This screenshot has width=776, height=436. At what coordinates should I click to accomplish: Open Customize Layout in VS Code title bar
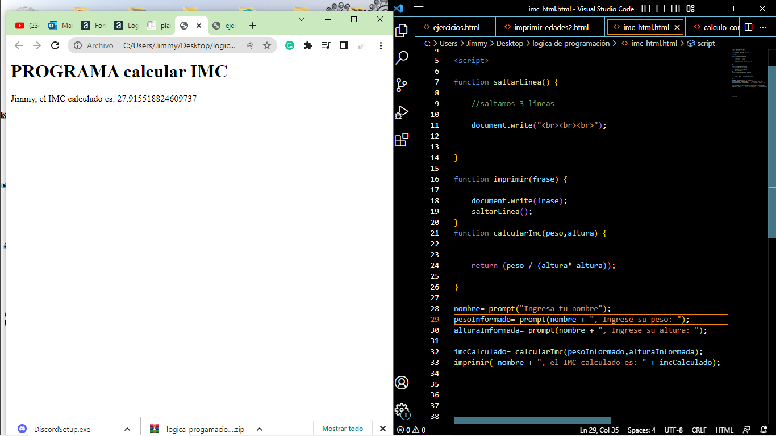690,9
